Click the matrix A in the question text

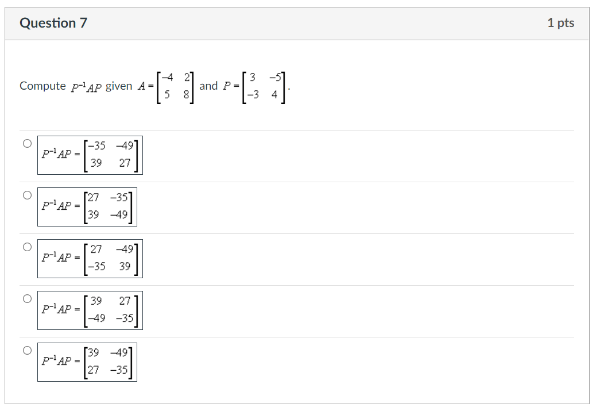(171, 86)
